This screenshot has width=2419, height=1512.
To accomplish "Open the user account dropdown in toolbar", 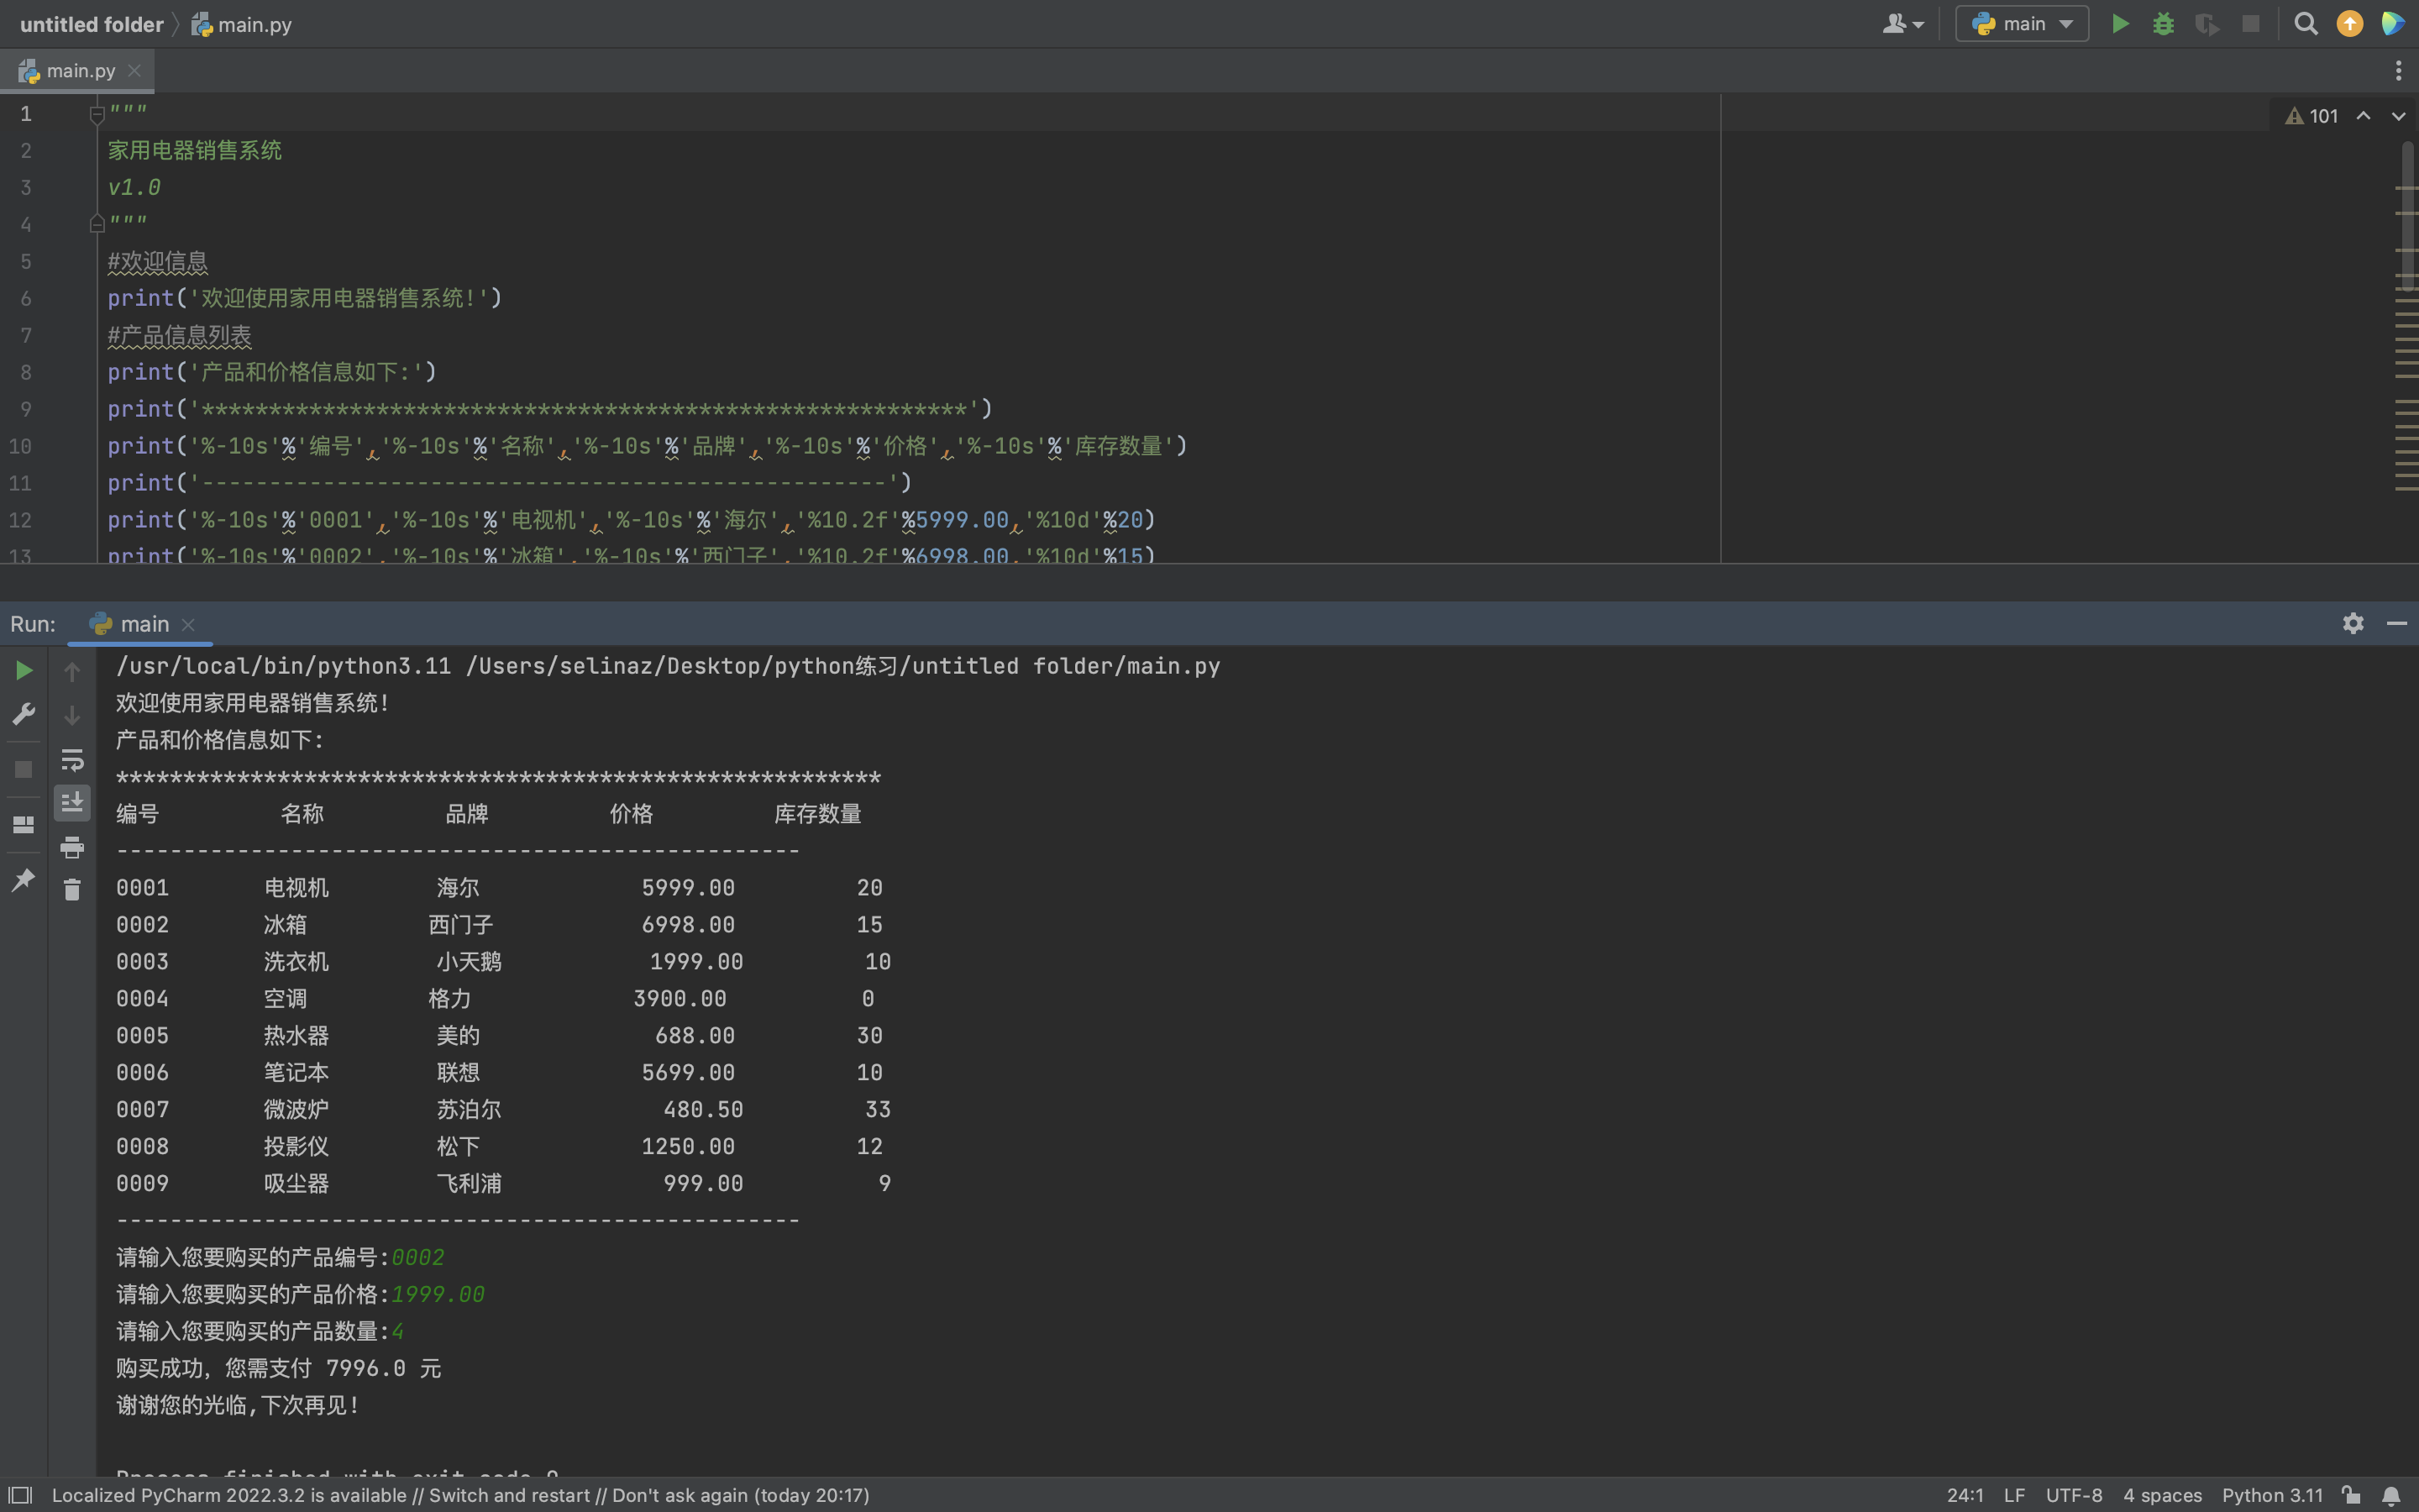I will coord(1902,24).
